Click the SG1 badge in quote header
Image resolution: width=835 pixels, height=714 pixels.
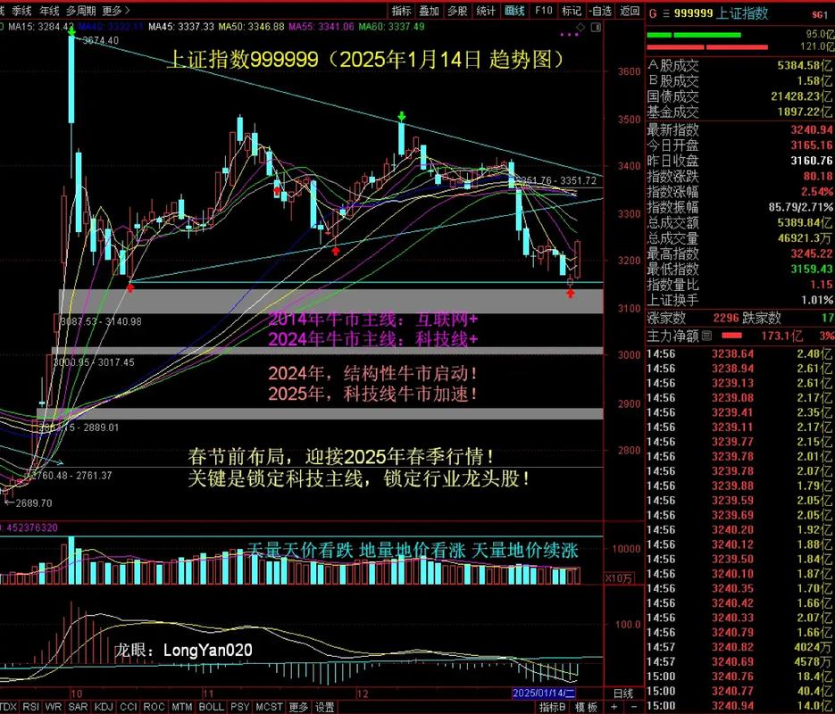tap(818, 13)
